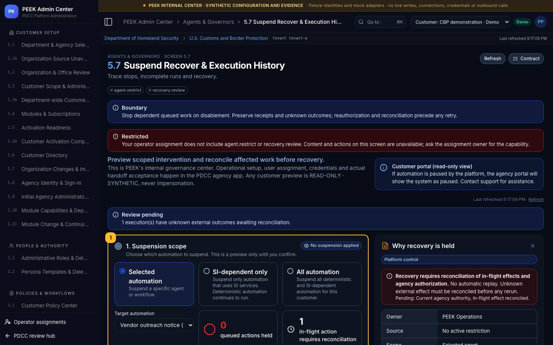This screenshot has width=553, height=345.
Task: Click the Platform control pill
Action: point(459,260)
